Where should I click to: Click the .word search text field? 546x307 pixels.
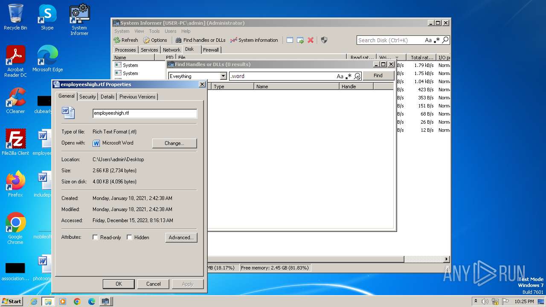(x=282, y=76)
